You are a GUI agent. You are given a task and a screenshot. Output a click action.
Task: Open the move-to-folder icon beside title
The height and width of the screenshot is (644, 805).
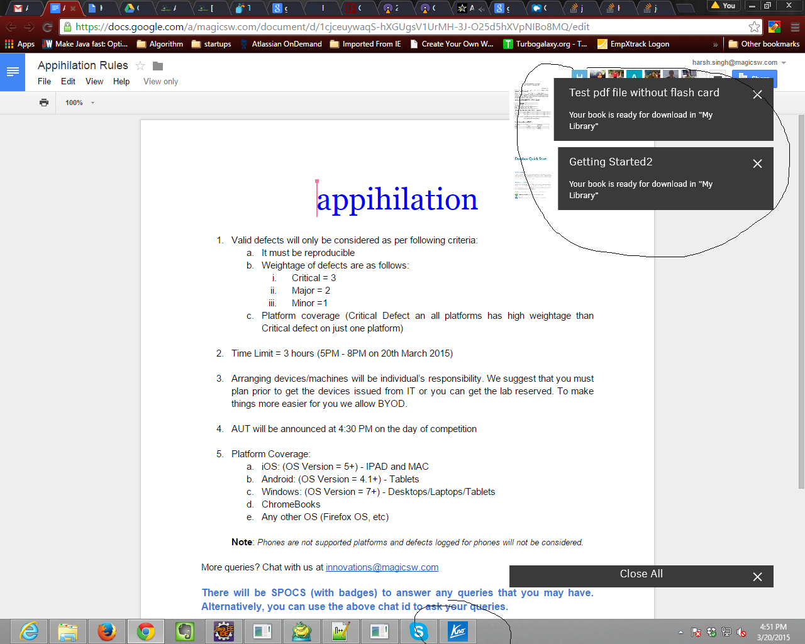coord(158,66)
